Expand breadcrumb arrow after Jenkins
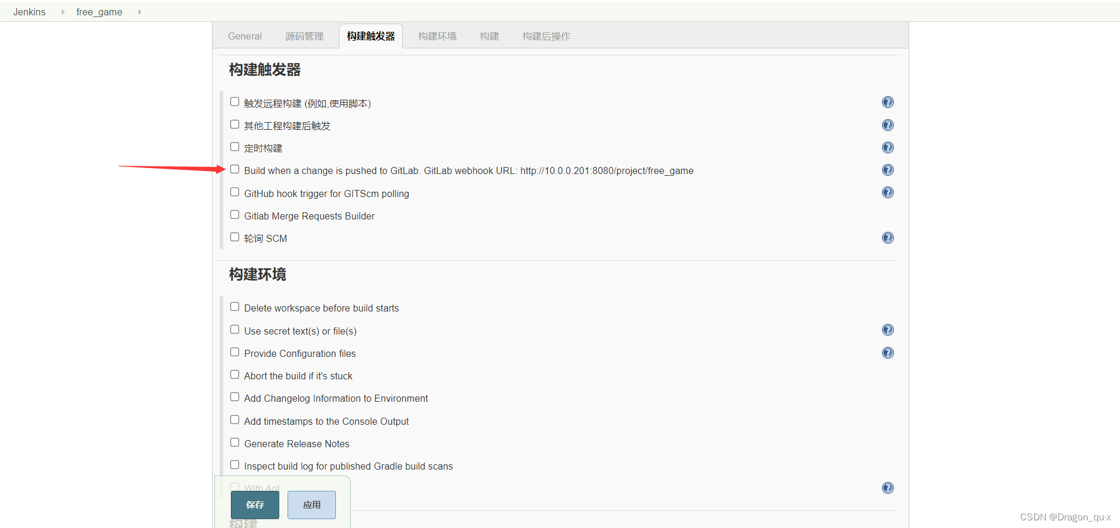Image resolution: width=1120 pixels, height=528 pixels. coord(63,12)
